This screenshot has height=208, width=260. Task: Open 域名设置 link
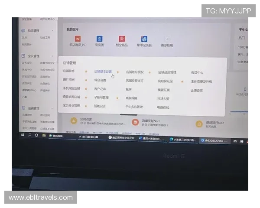100,80
